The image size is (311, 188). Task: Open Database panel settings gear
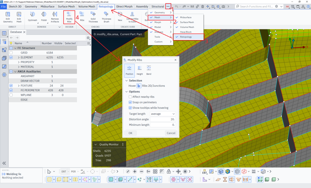point(88,38)
